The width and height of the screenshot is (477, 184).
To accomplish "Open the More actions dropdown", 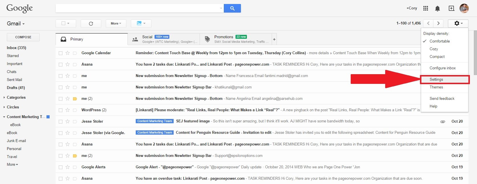I will coord(116,23).
